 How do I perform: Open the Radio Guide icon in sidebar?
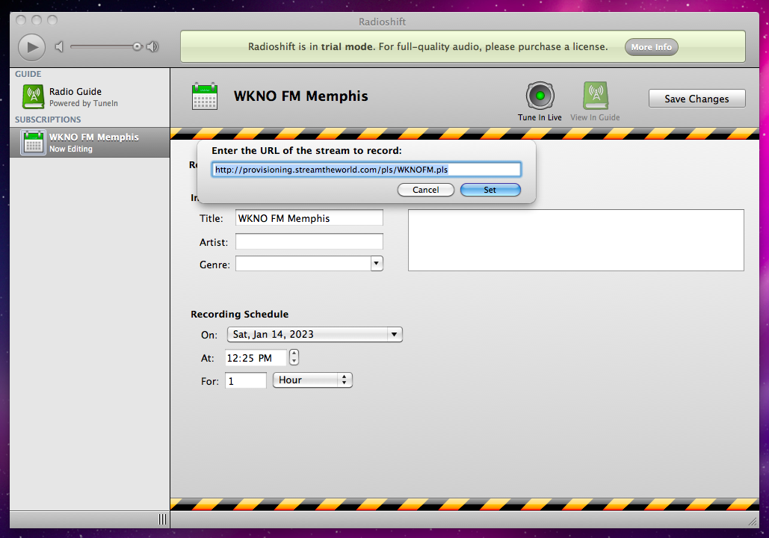point(33,96)
